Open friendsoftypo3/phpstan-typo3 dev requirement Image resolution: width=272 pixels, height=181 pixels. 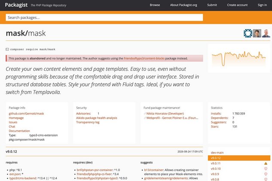pos(97,178)
